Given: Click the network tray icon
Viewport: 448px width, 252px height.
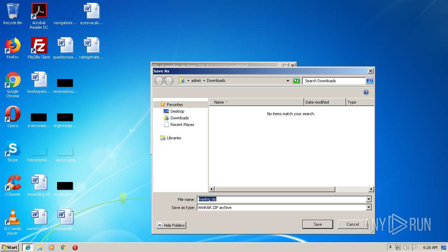Looking at the screenshot, I should point(398,247).
